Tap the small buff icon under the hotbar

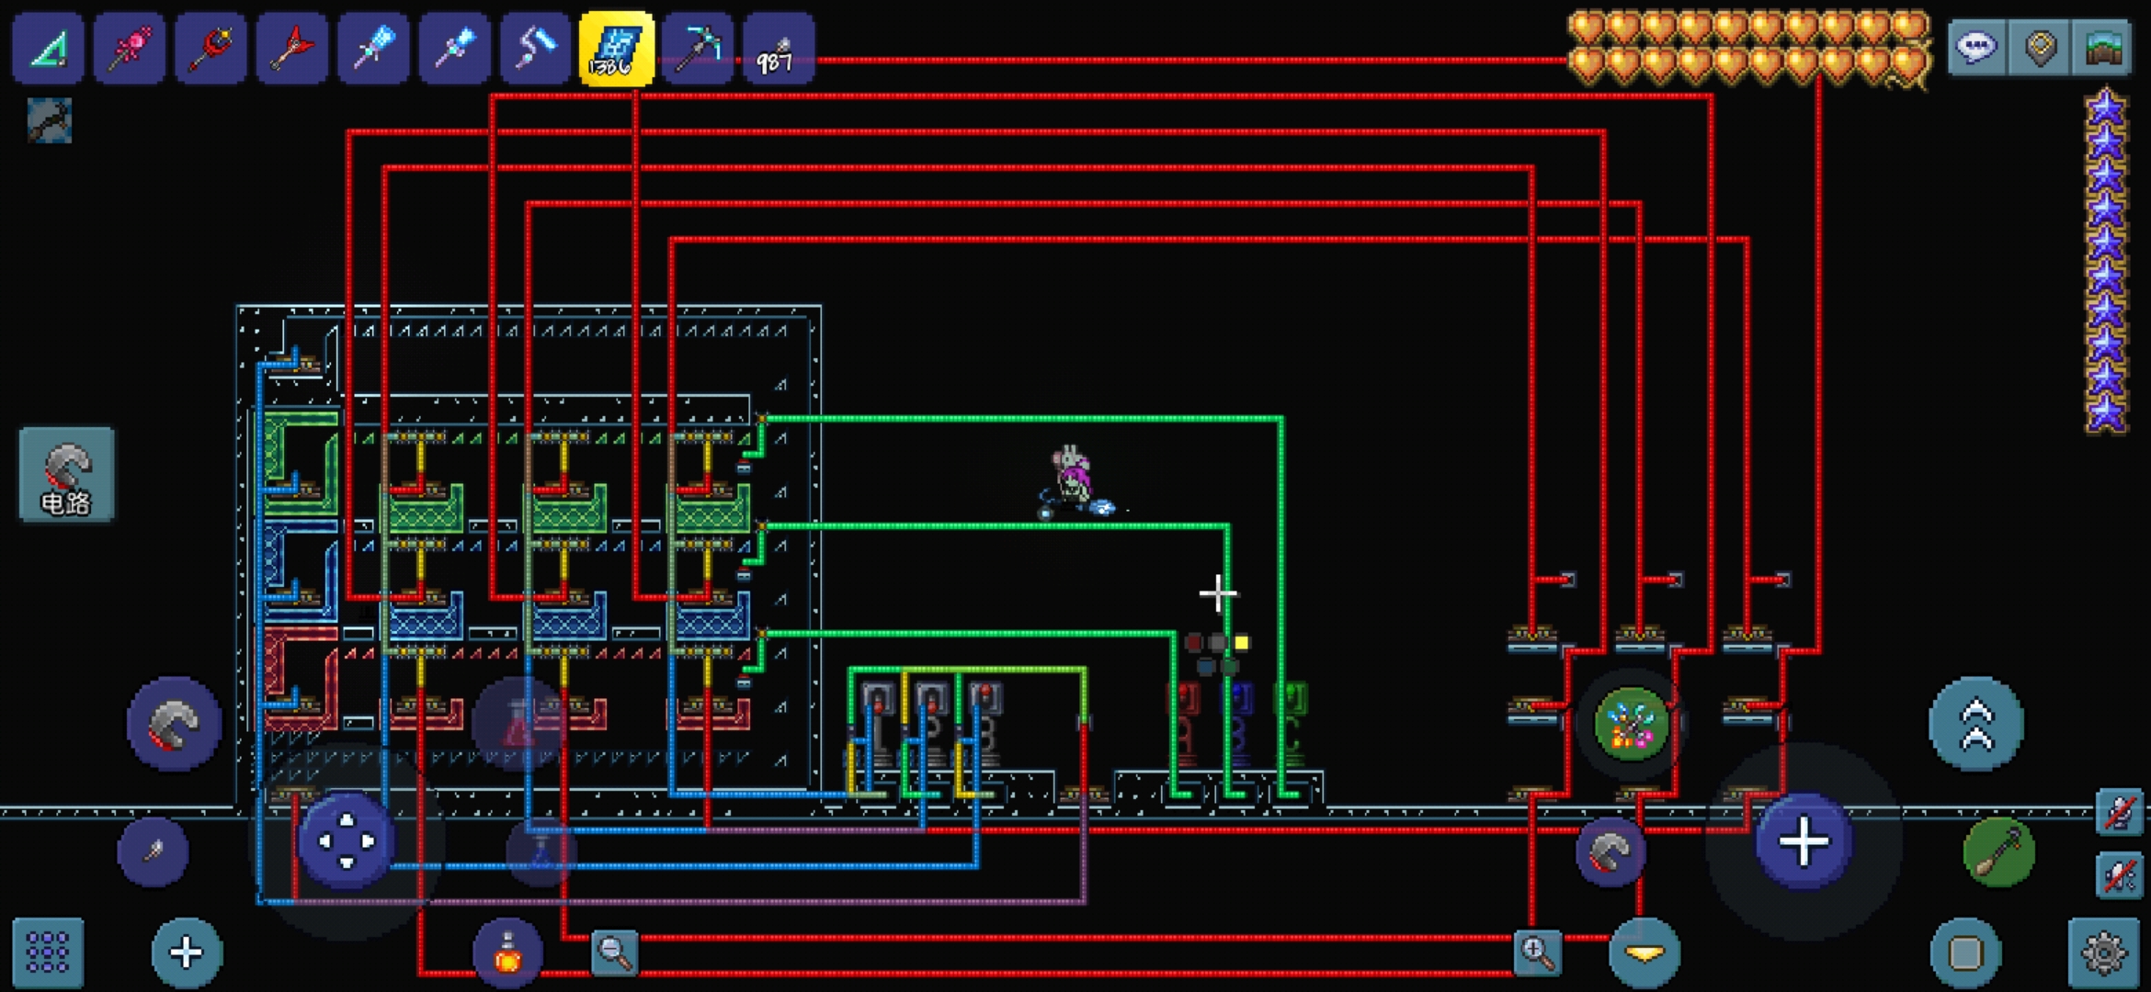49,120
